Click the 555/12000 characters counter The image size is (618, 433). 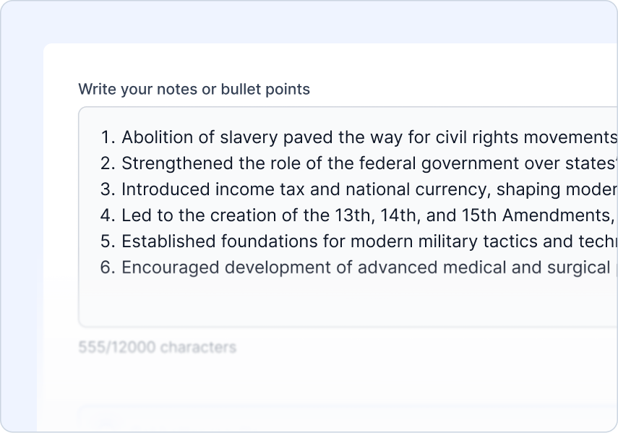(158, 347)
